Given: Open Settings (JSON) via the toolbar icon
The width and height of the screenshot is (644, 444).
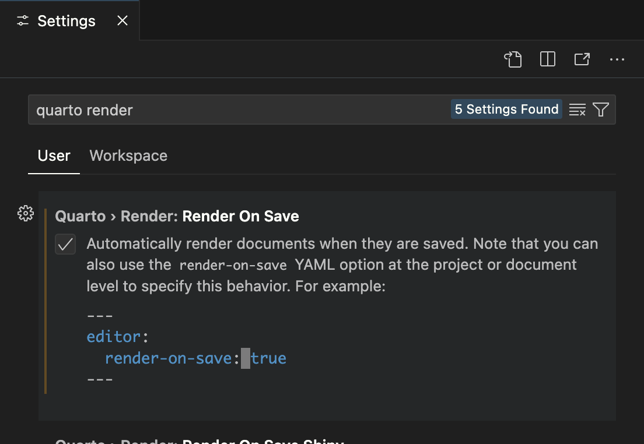Looking at the screenshot, I should [x=513, y=59].
